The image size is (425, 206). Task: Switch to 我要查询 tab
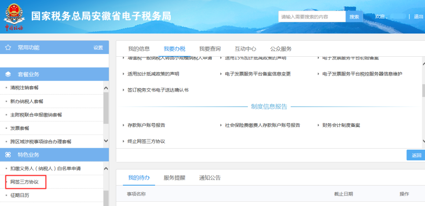[210, 49]
